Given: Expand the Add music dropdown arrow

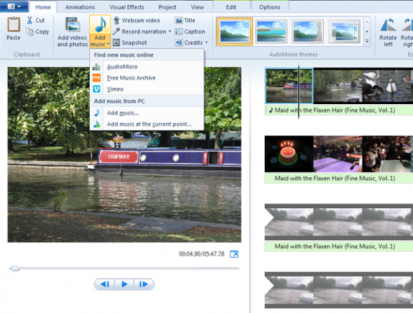Looking at the screenshot, I should [108, 44].
